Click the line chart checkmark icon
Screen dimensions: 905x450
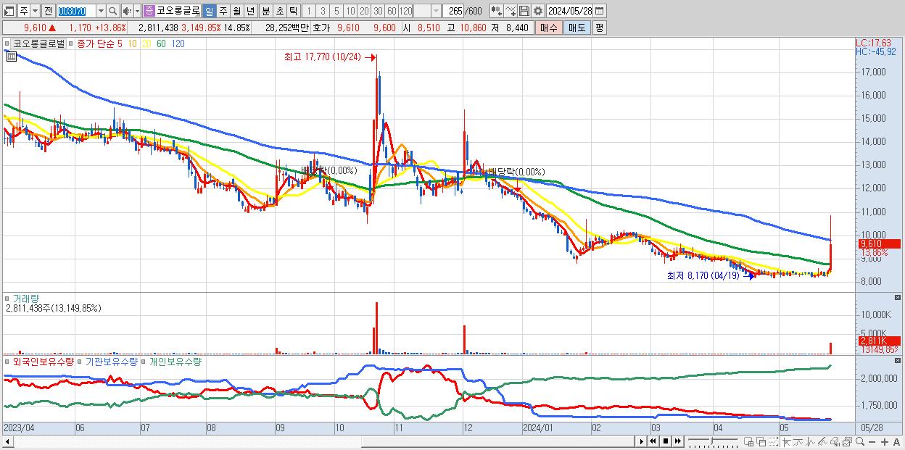(511, 11)
